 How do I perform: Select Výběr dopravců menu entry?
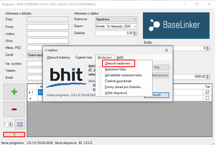pyautogui.click(x=116, y=93)
